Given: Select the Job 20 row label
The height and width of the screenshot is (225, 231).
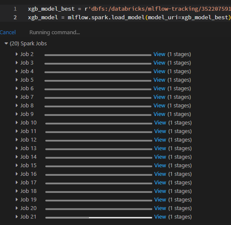Looking at the screenshot, I should point(28,208).
